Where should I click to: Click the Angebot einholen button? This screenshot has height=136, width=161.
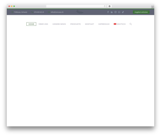(141, 12)
